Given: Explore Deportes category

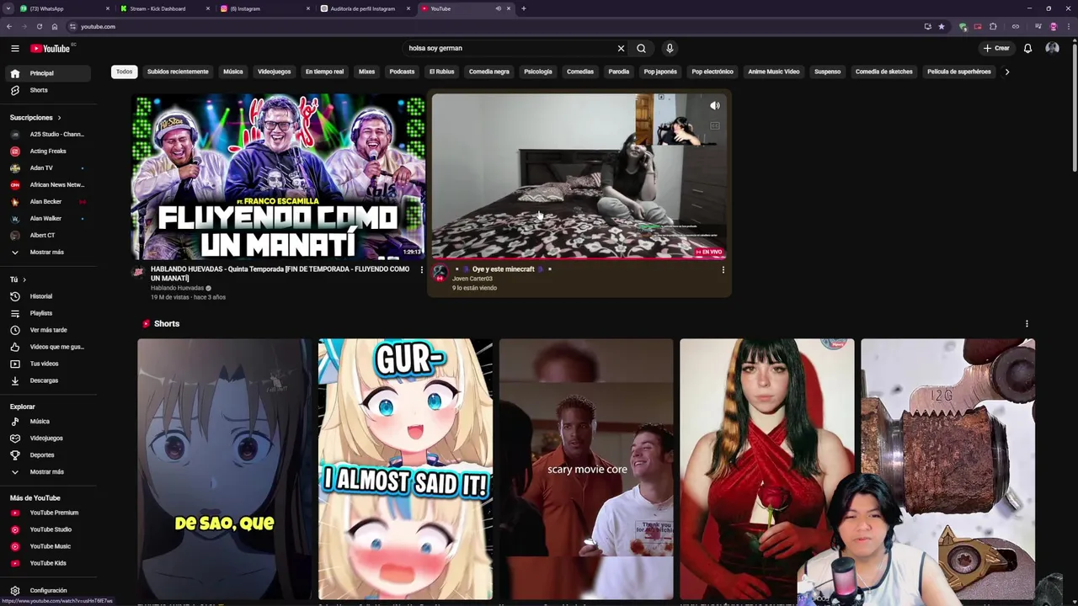Looking at the screenshot, I should tap(46, 454).
